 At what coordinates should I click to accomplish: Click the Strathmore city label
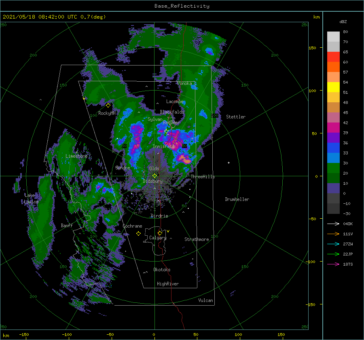[197, 239]
